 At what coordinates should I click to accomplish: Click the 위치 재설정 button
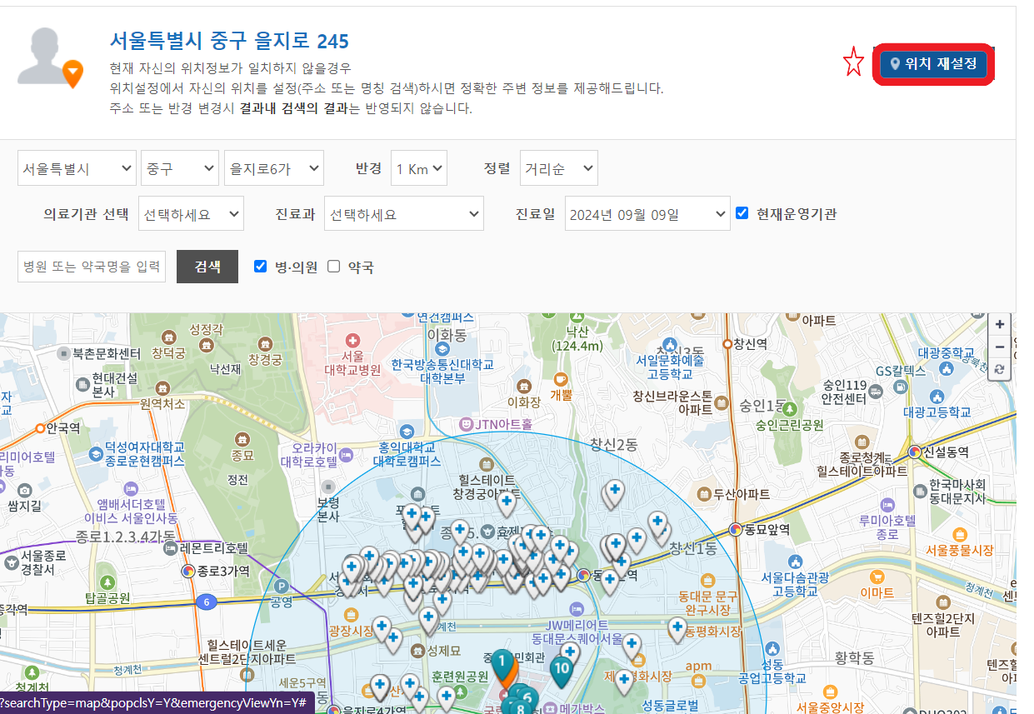(x=933, y=64)
